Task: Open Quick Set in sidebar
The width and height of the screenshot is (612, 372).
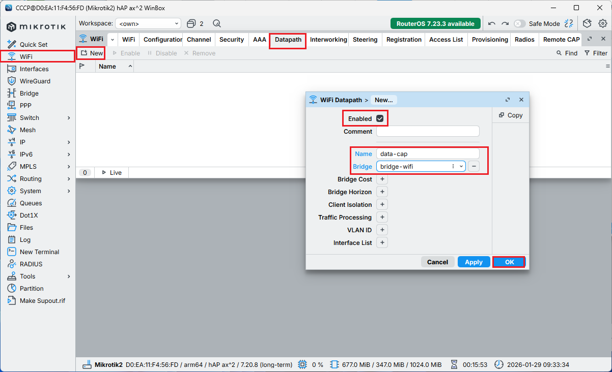Action: [x=34, y=45]
